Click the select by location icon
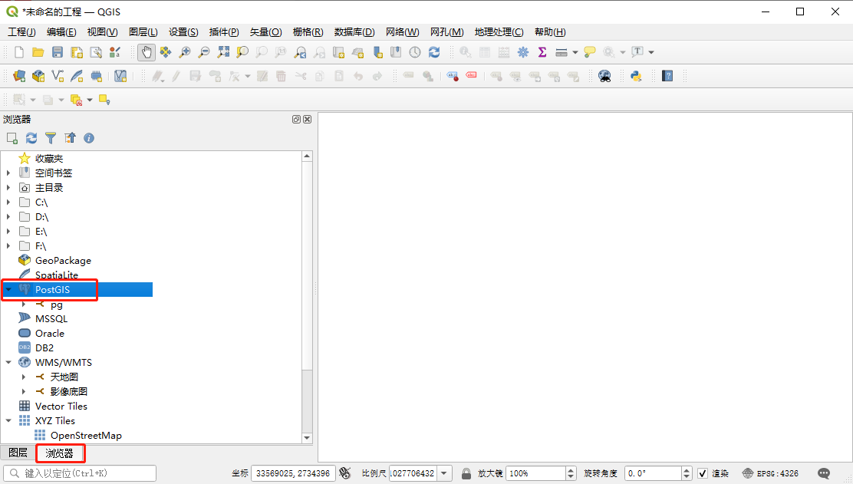 click(x=104, y=100)
